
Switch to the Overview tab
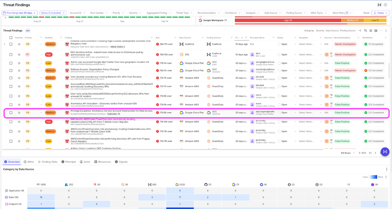pos(12,162)
